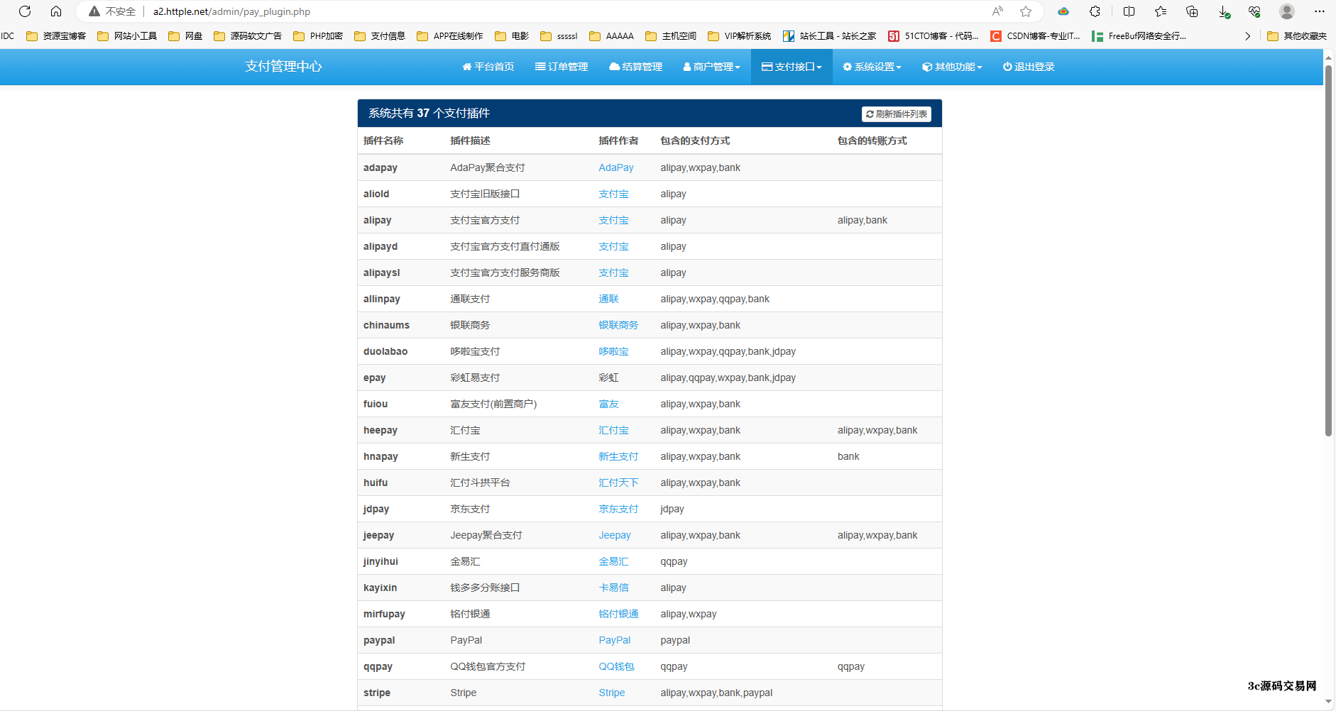Open the FreeBuf网络安全行业 bookmark
Image resolution: width=1336 pixels, height=711 pixels.
tap(1139, 36)
